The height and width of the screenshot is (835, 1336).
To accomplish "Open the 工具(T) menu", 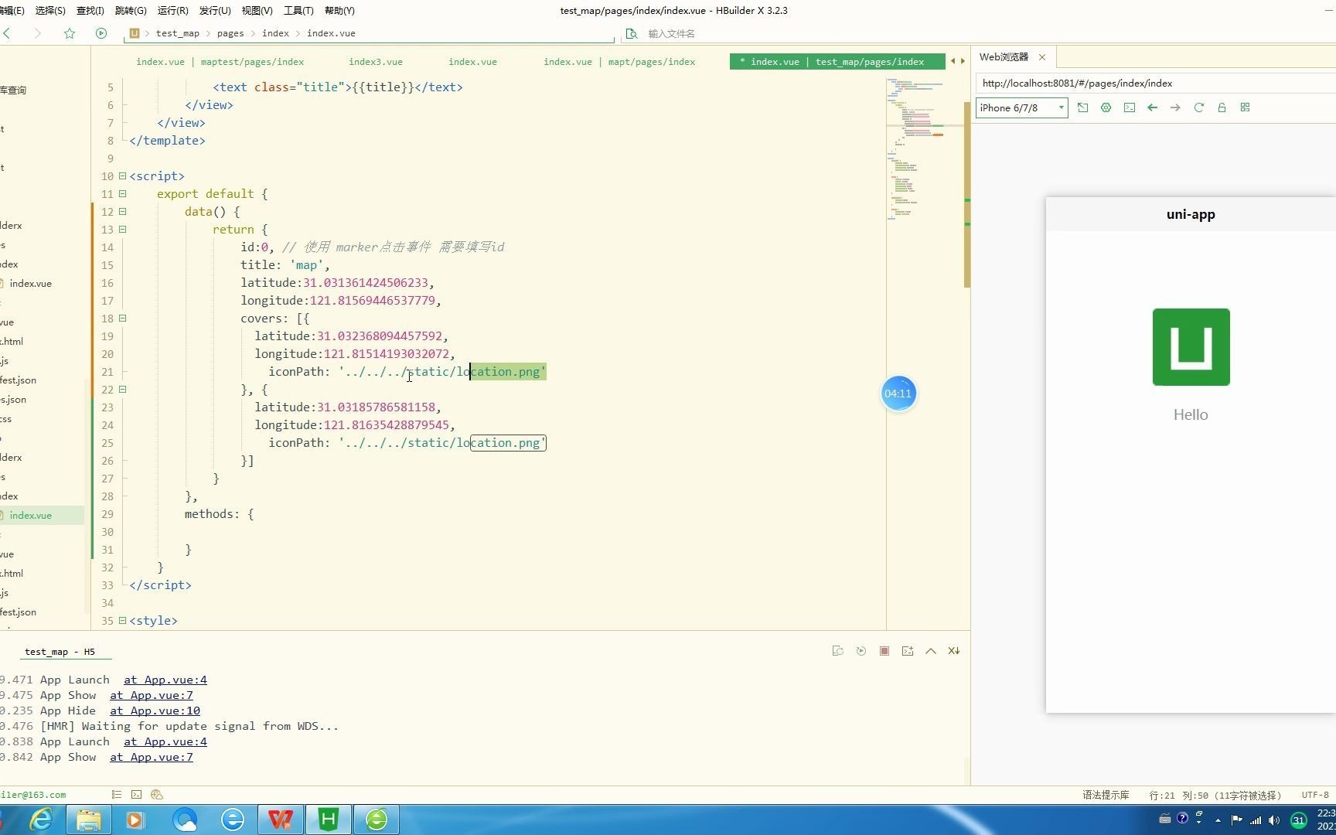I will 298,10.
